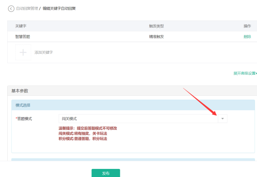Image resolution: width=257 pixels, height=177 pixels.
Task: Click the 操作 column header
Action: [247, 26]
